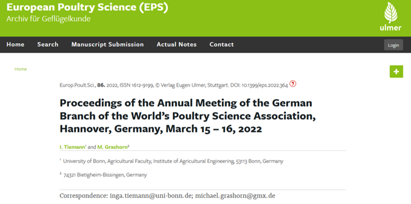Click email inga.tiemann@uni-bonn.de
Viewport: 411px width, 204px height.
click(x=150, y=196)
